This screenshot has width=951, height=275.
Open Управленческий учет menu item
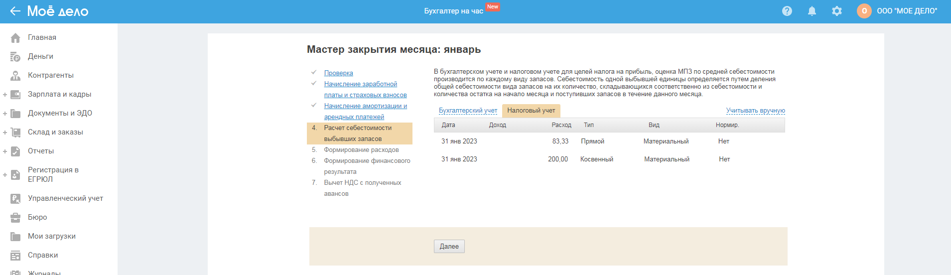point(65,198)
